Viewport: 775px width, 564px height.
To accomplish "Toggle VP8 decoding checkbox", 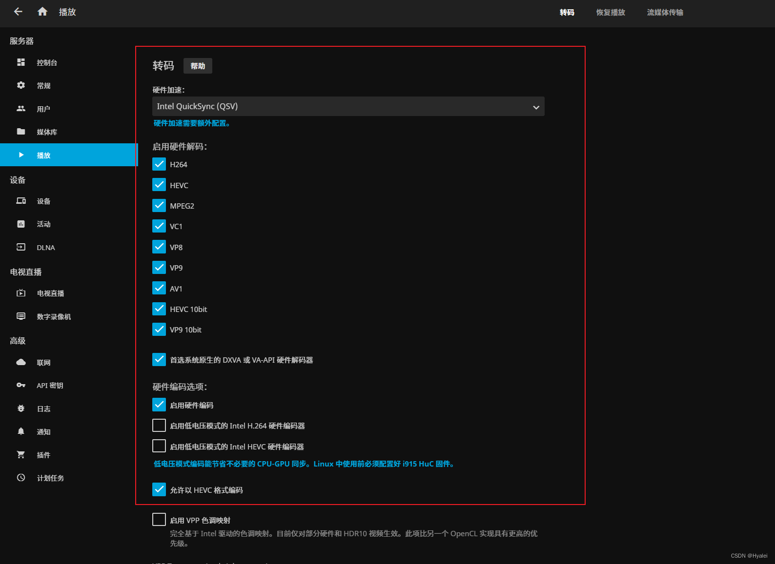I will (x=159, y=247).
